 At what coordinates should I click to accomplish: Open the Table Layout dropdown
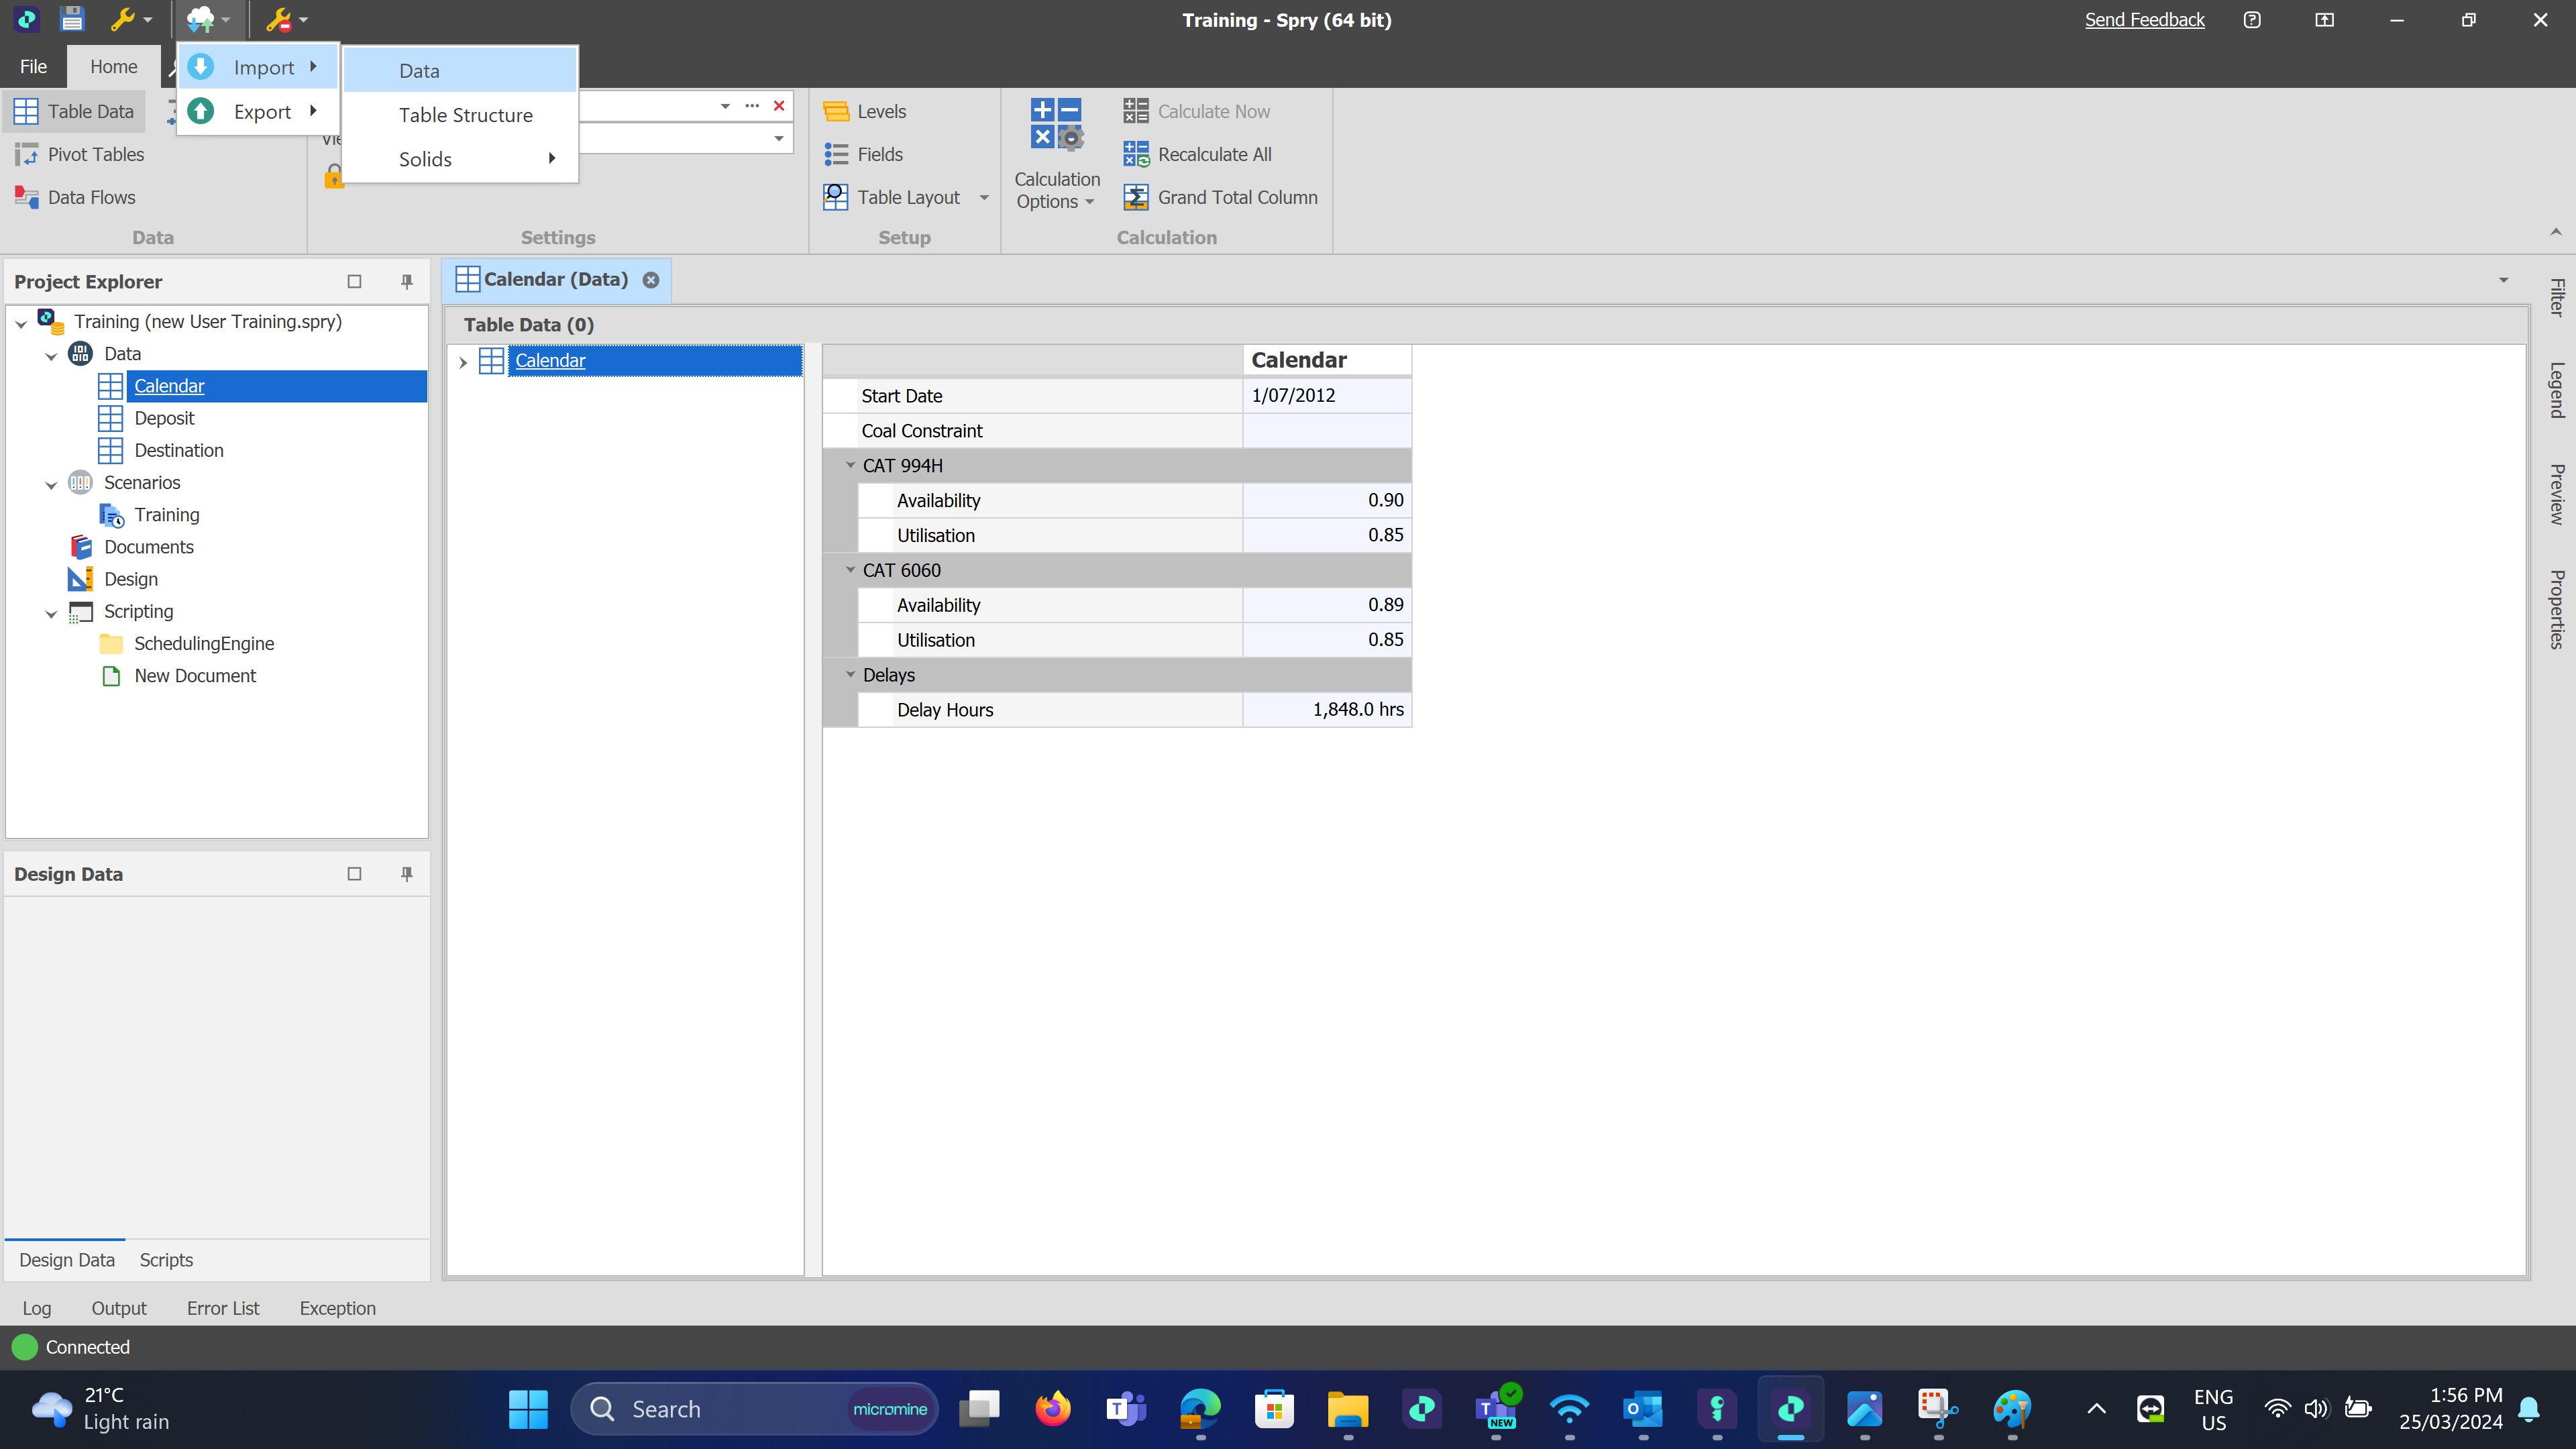984,197
